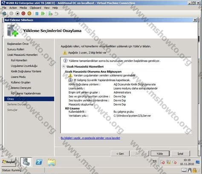Click the Status: Running text
The height and width of the screenshot is (174, 202).
coord(12,170)
